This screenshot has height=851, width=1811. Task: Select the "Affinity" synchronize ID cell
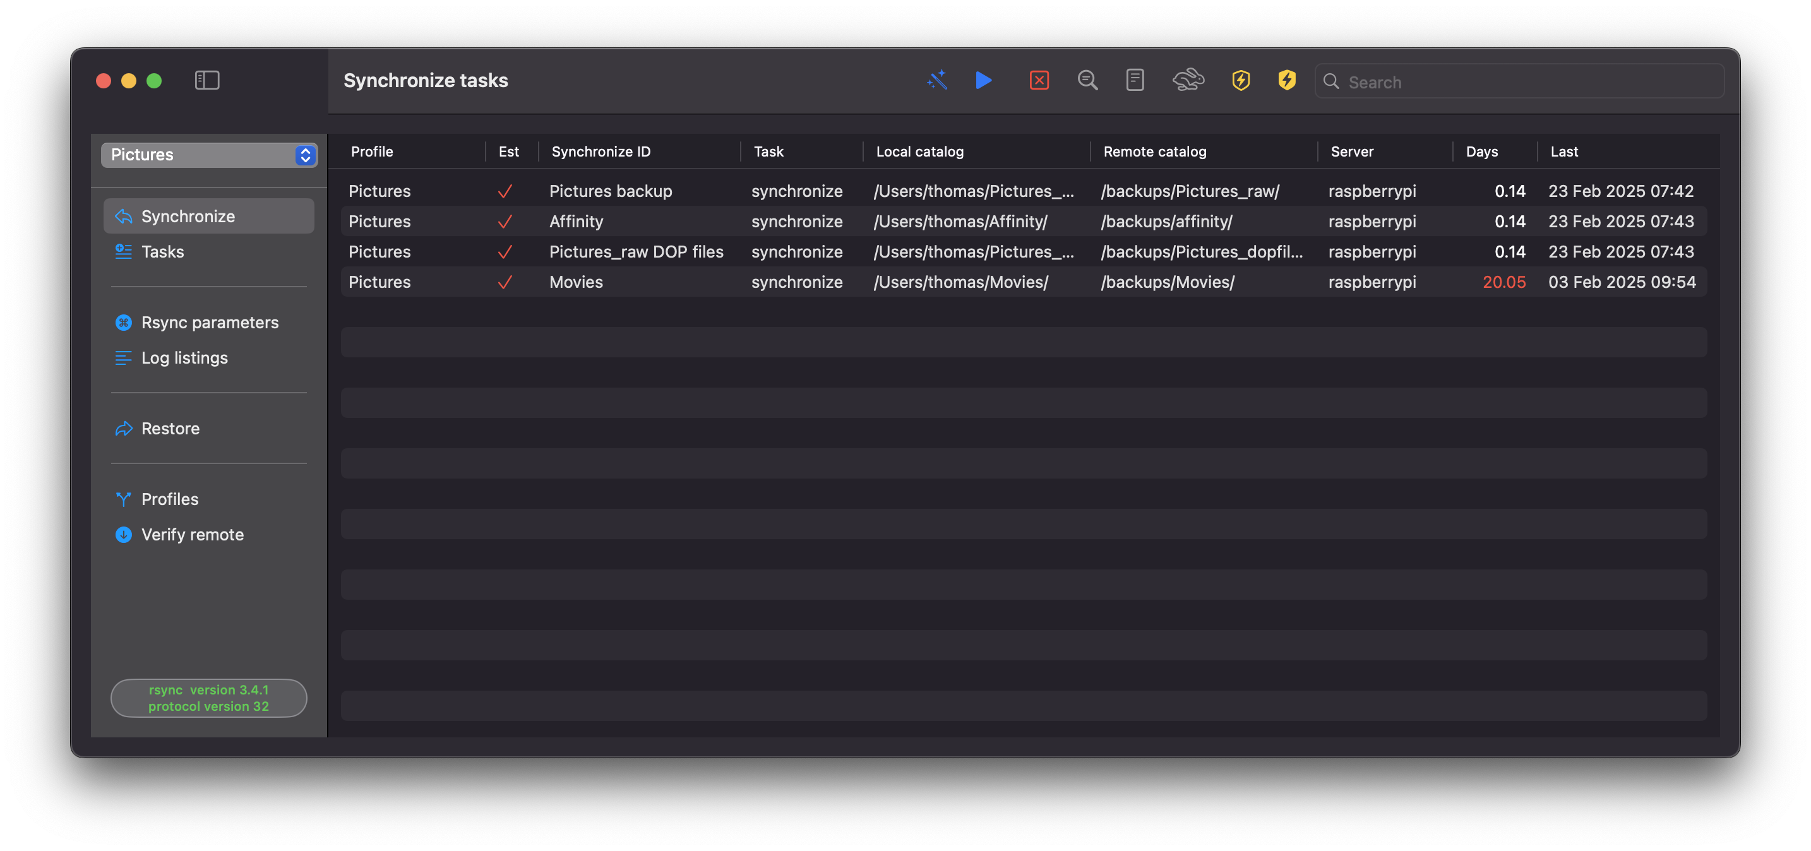[576, 222]
